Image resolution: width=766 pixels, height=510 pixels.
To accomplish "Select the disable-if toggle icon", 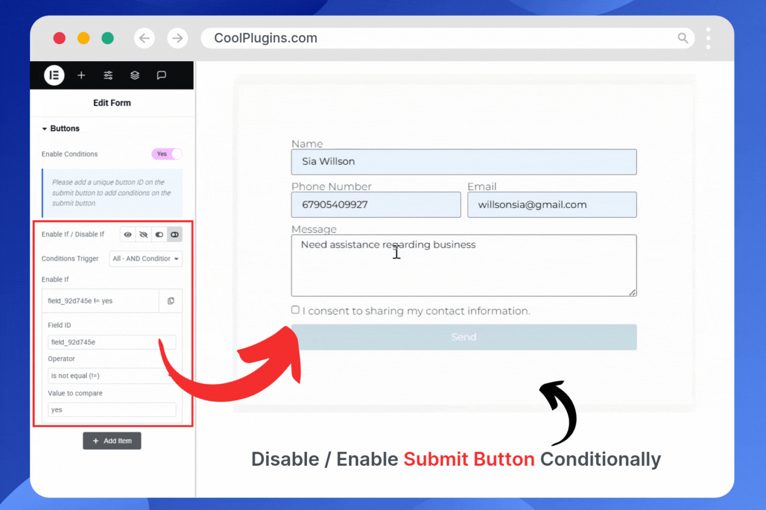I will [175, 235].
